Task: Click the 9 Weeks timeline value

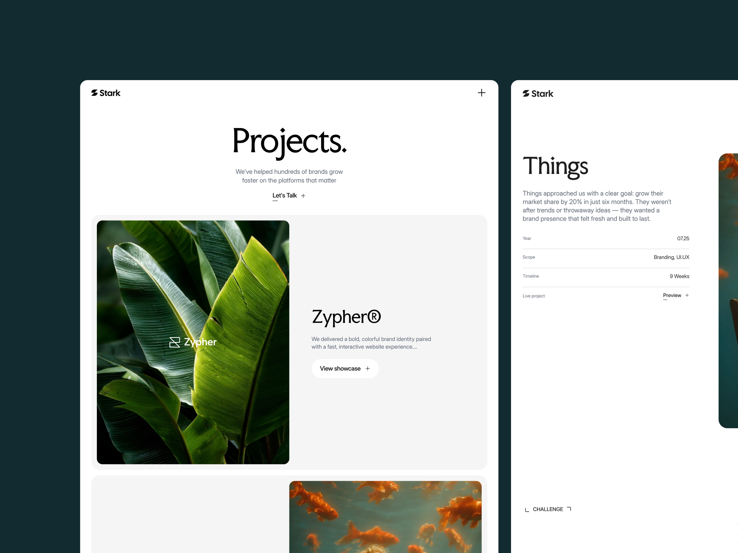Action: click(679, 276)
